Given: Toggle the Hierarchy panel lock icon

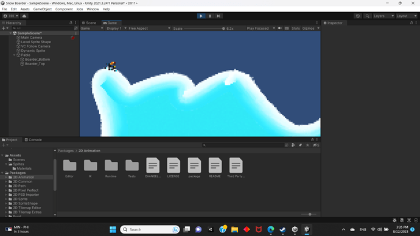Looking at the screenshot, I should point(71,23).
